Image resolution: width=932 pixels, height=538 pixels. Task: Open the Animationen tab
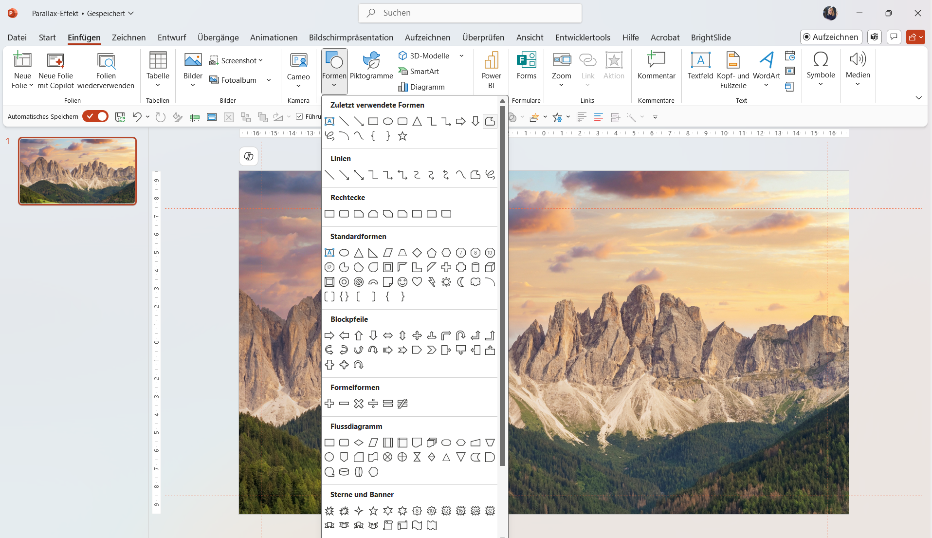click(x=274, y=37)
